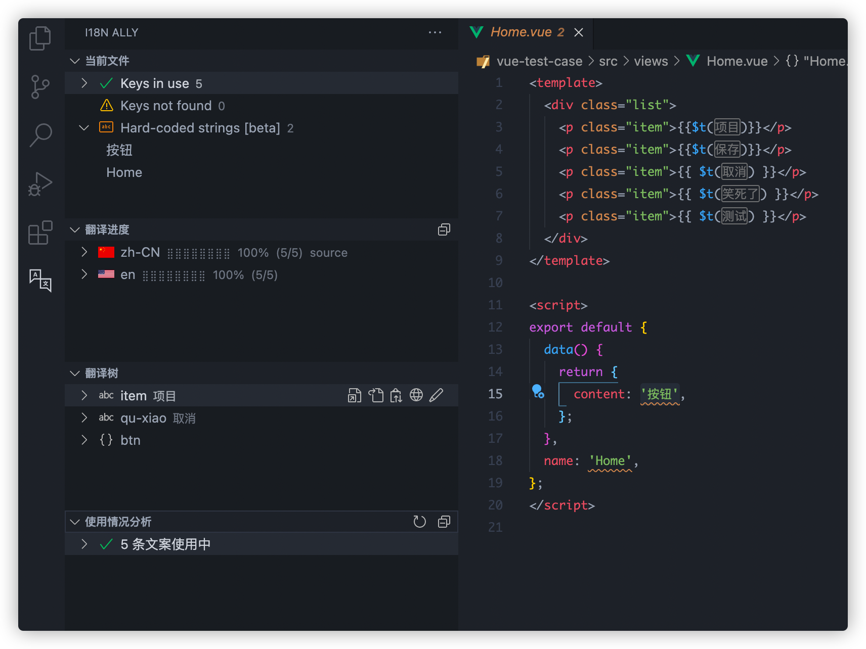Select hard-coded string 按钮
866x649 pixels.
click(x=119, y=150)
